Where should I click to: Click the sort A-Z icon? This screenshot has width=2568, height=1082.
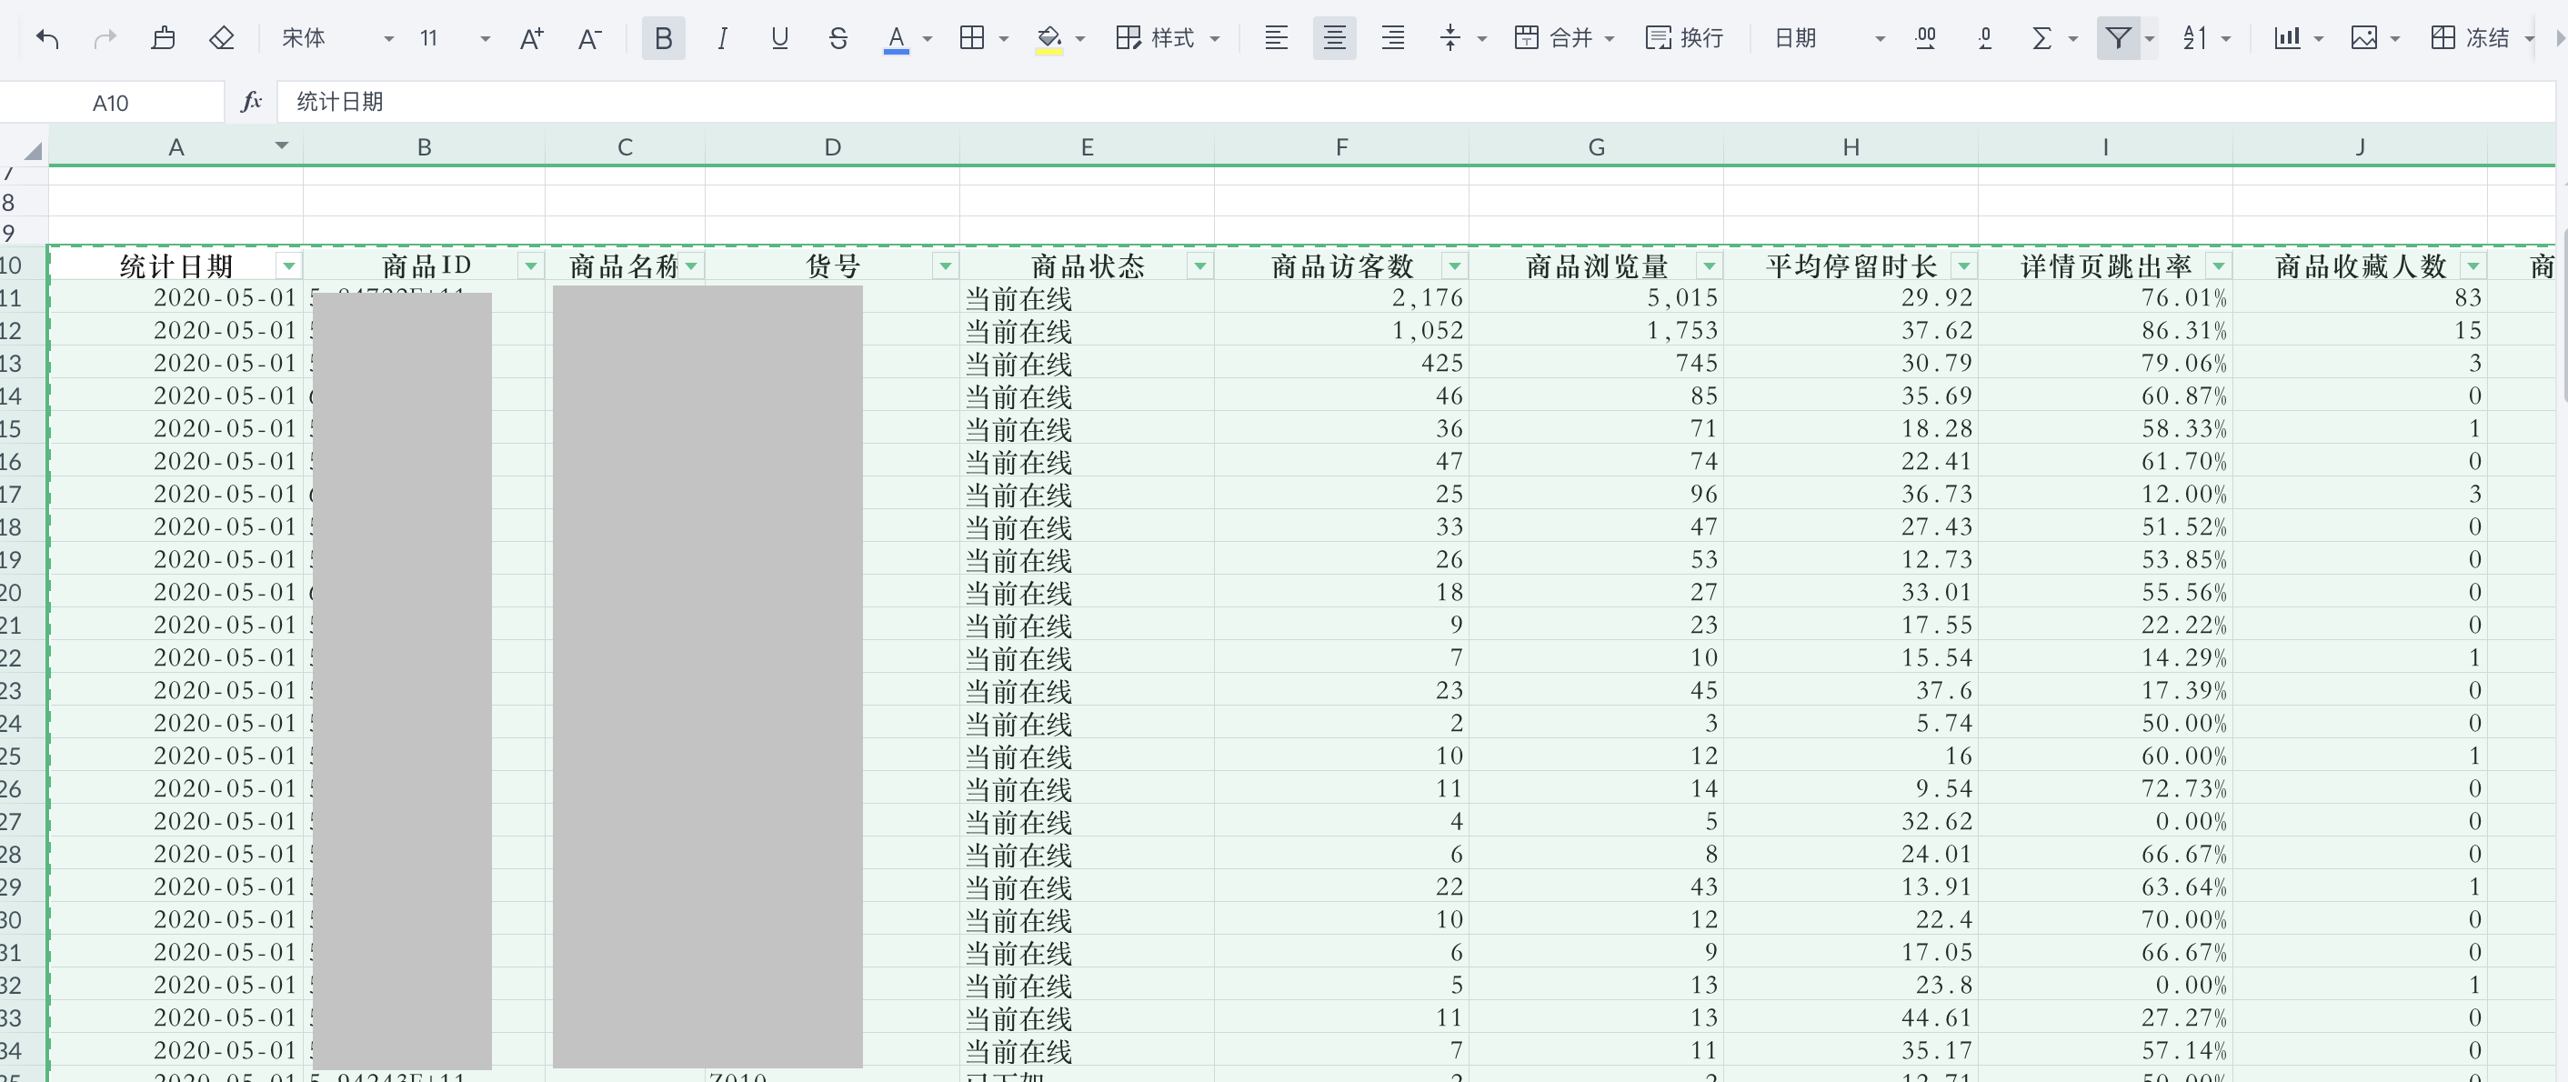pyautogui.click(x=2194, y=39)
